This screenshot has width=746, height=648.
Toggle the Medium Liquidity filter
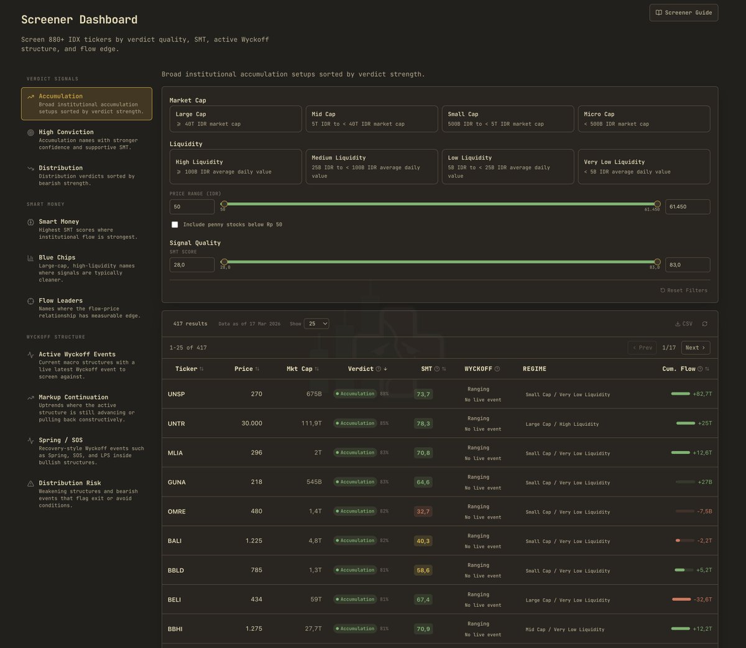click(372, 167)
